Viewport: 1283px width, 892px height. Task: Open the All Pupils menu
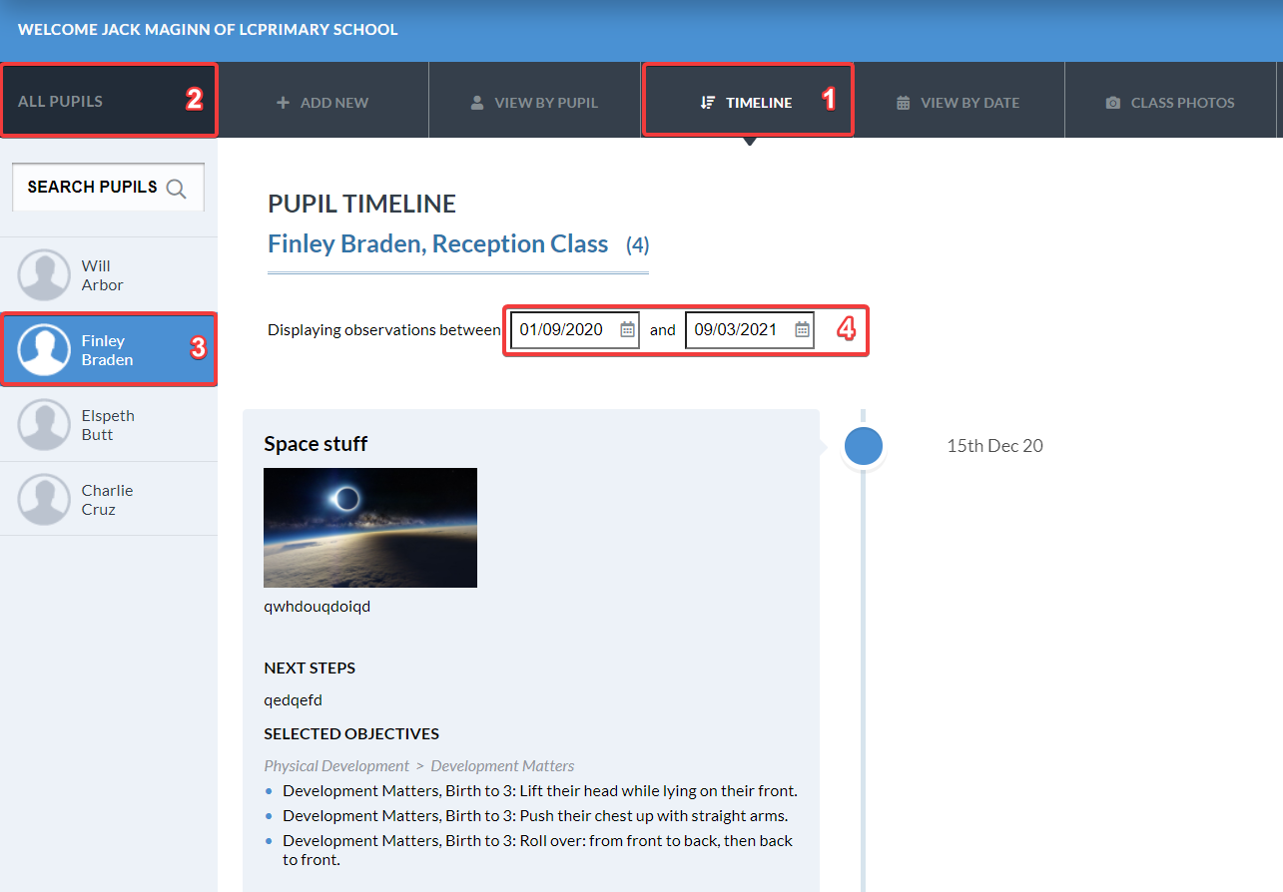(62, 100)
